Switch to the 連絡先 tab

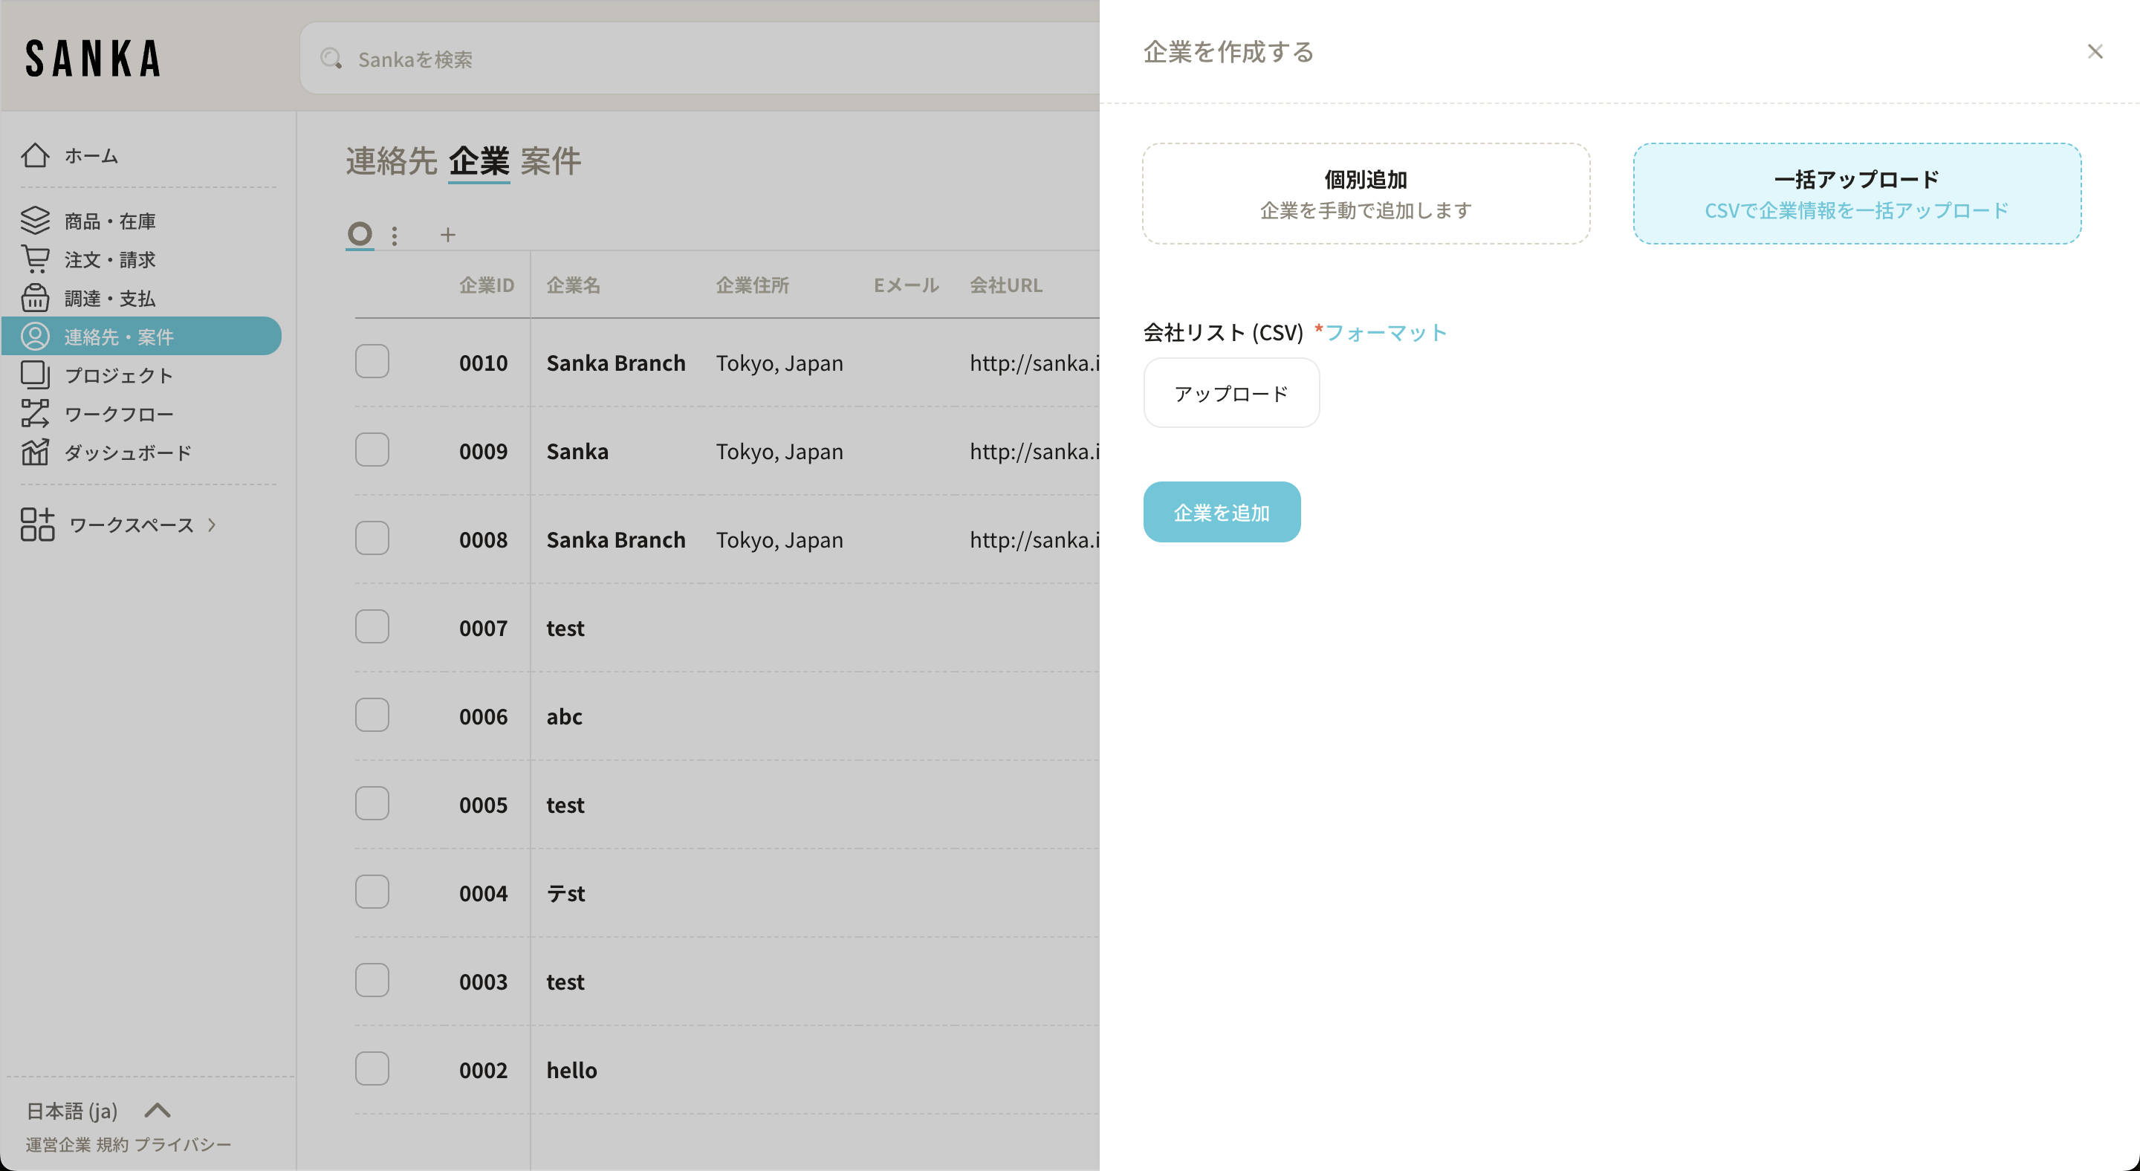(x=390, y=161)
